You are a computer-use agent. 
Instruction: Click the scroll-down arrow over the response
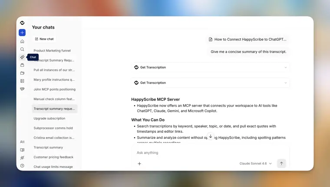point(211,136)
